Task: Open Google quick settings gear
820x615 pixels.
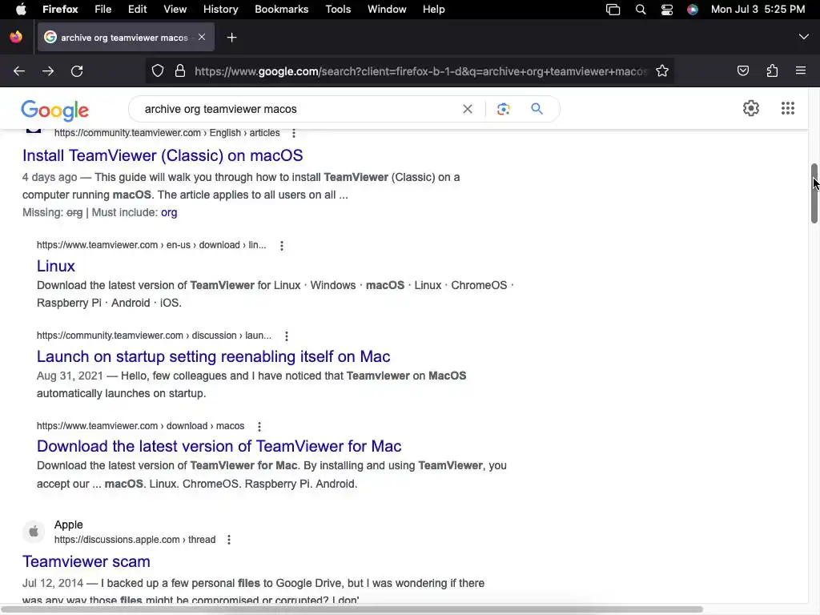Action: 751,108
